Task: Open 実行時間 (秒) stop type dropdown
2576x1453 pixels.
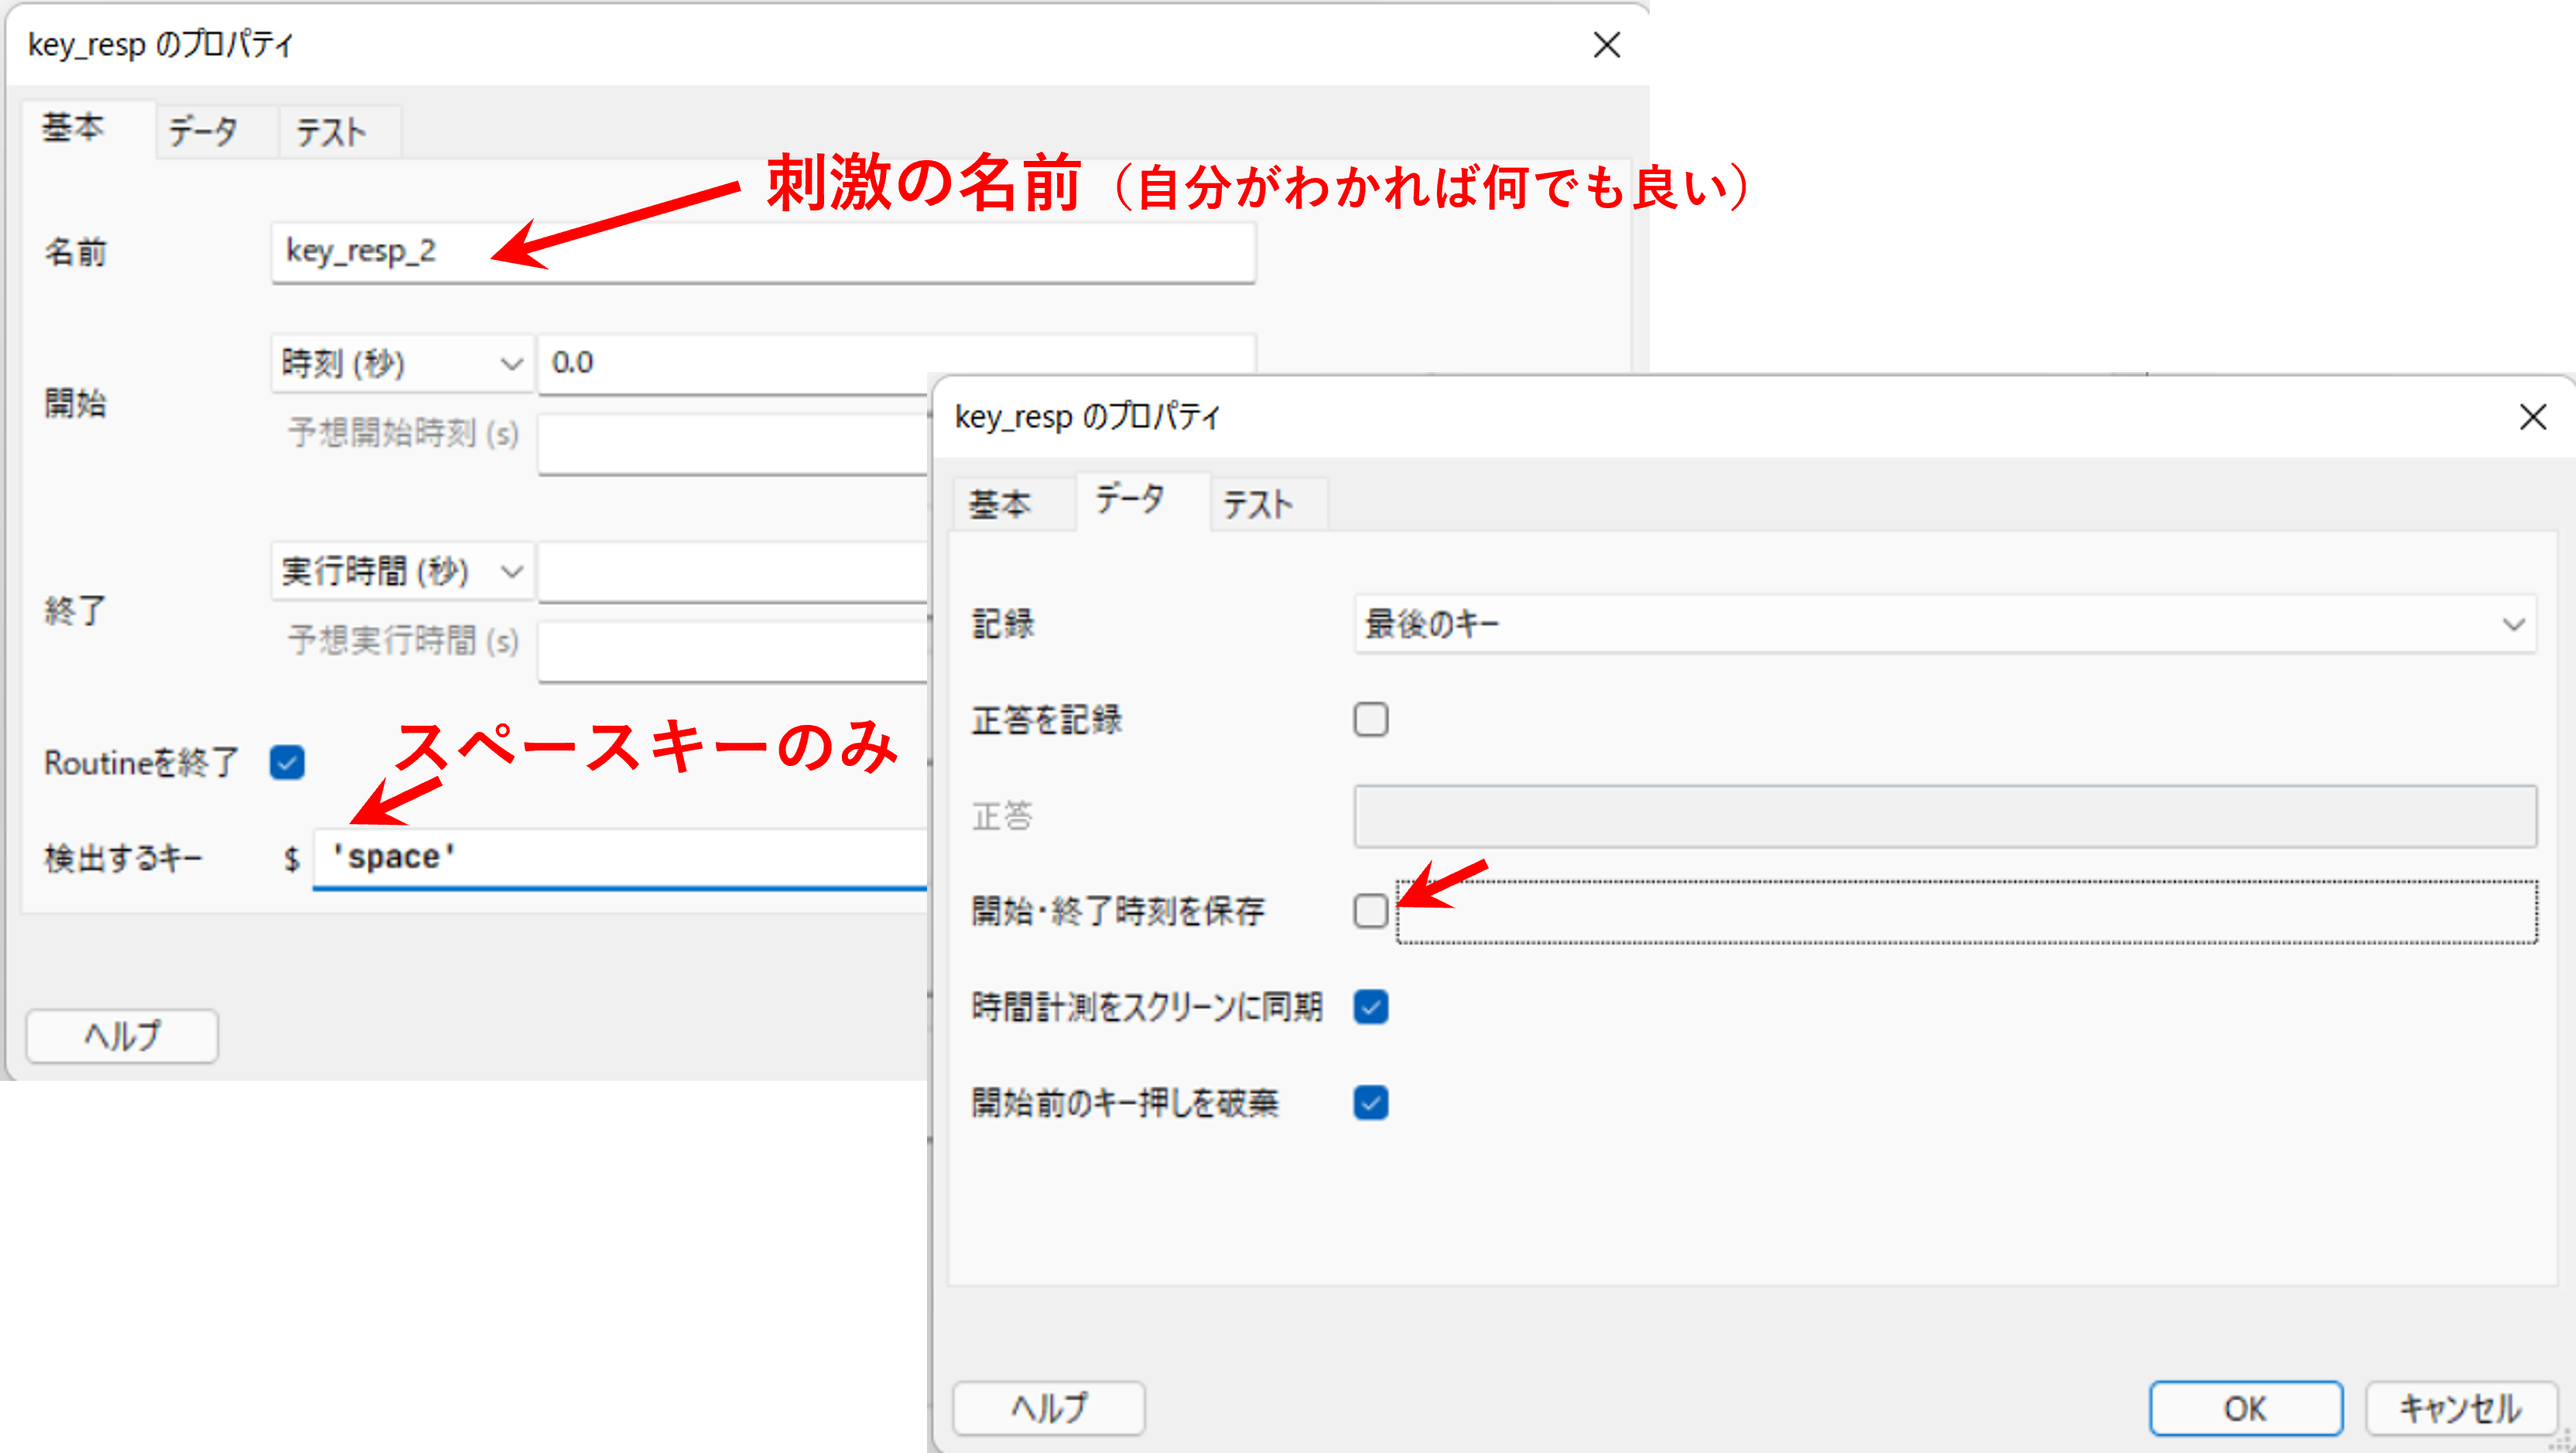Action: 402,571
